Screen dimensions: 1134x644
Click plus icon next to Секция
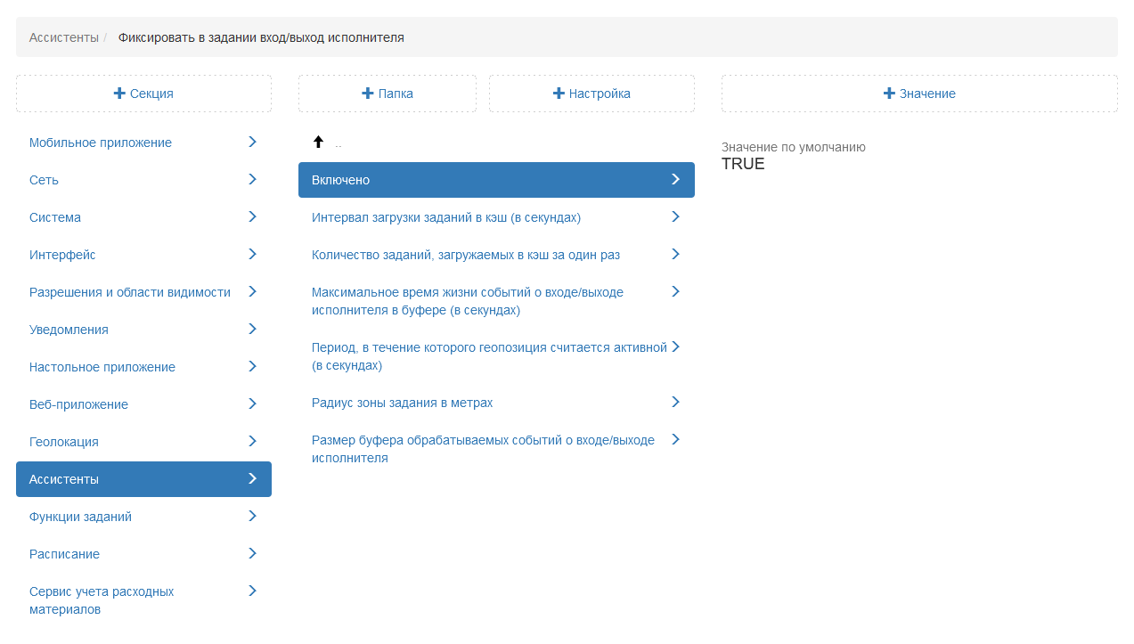[x=119, y=94]
